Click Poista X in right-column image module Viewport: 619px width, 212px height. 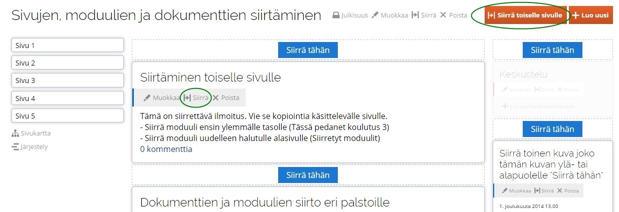(560, 190)
